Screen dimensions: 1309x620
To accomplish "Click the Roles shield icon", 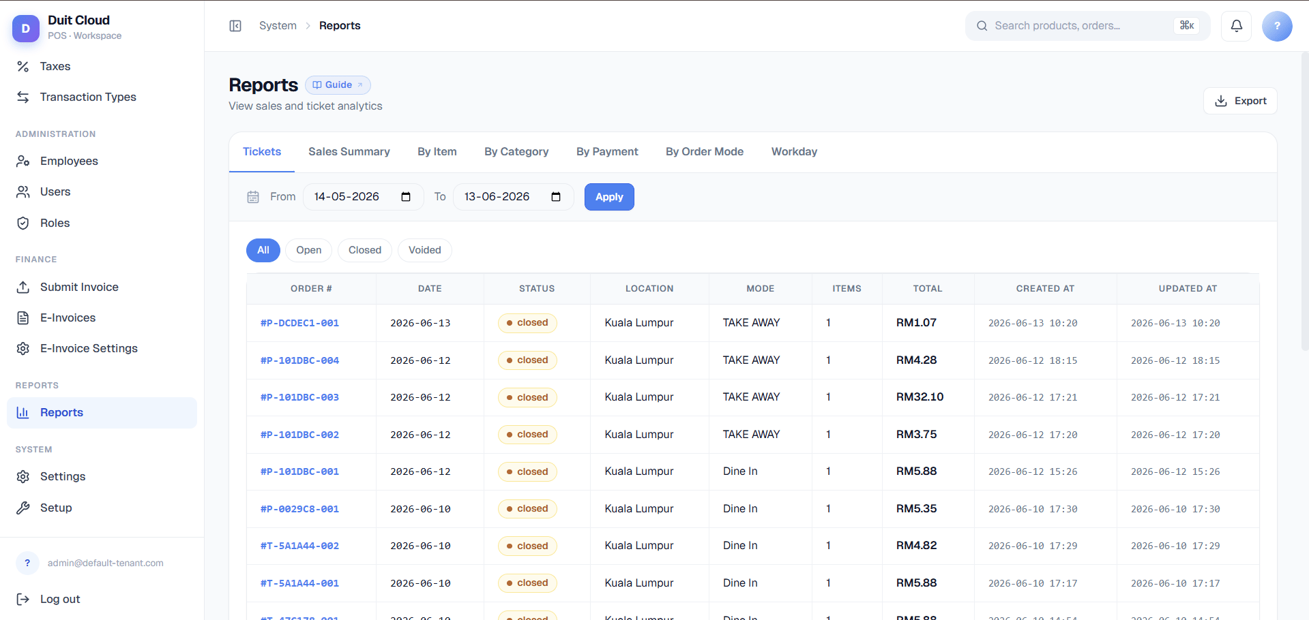I will pyautogui.click(x=23, y=223).
